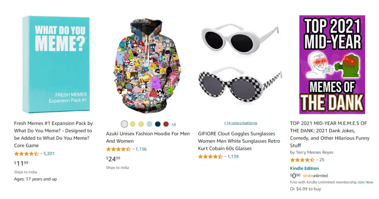Screen dimensions: 379x199
Task: Click Join Now for Kindle Unlimited
Action: [365, 182]
